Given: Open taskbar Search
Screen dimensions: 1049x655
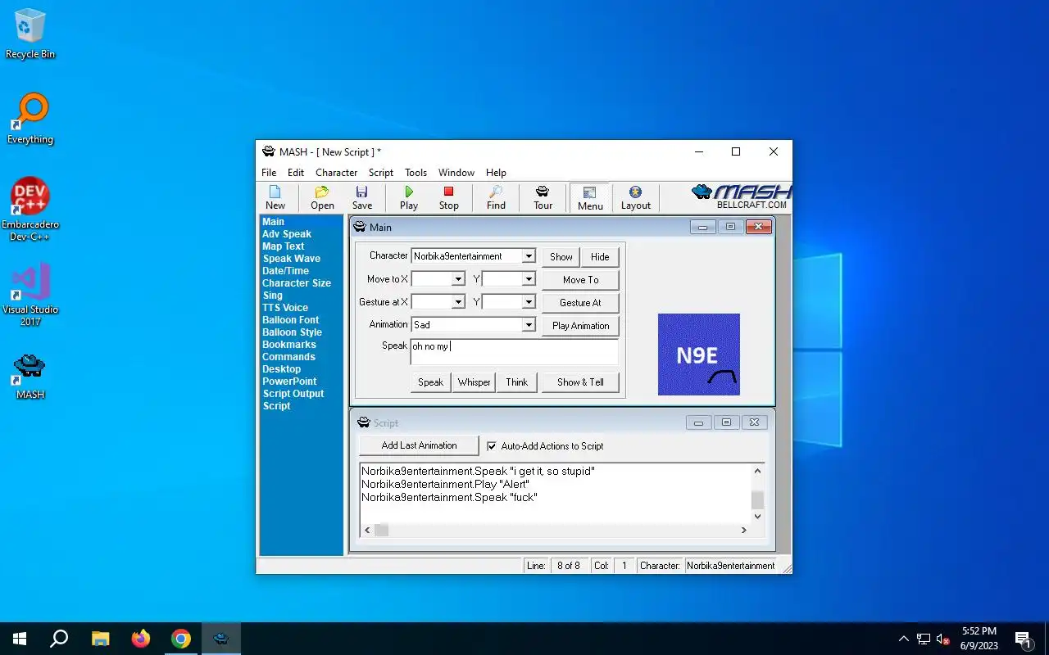Looking at the screenshot, I should (x=59, y=639).
